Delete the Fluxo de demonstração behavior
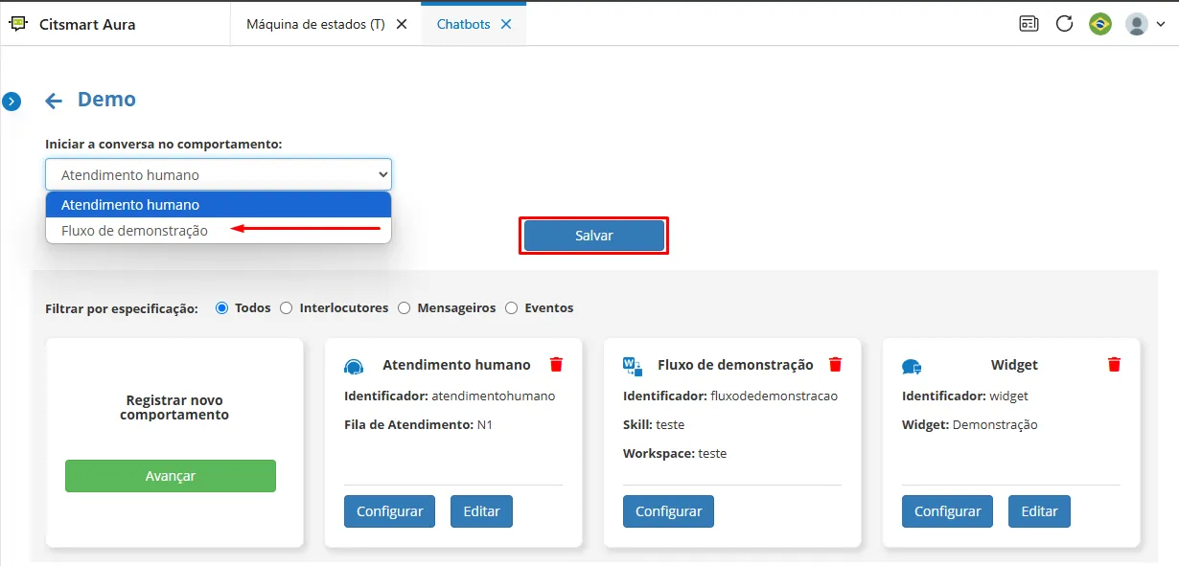This screenshot has width=1179, height=566. pos(835,364)
